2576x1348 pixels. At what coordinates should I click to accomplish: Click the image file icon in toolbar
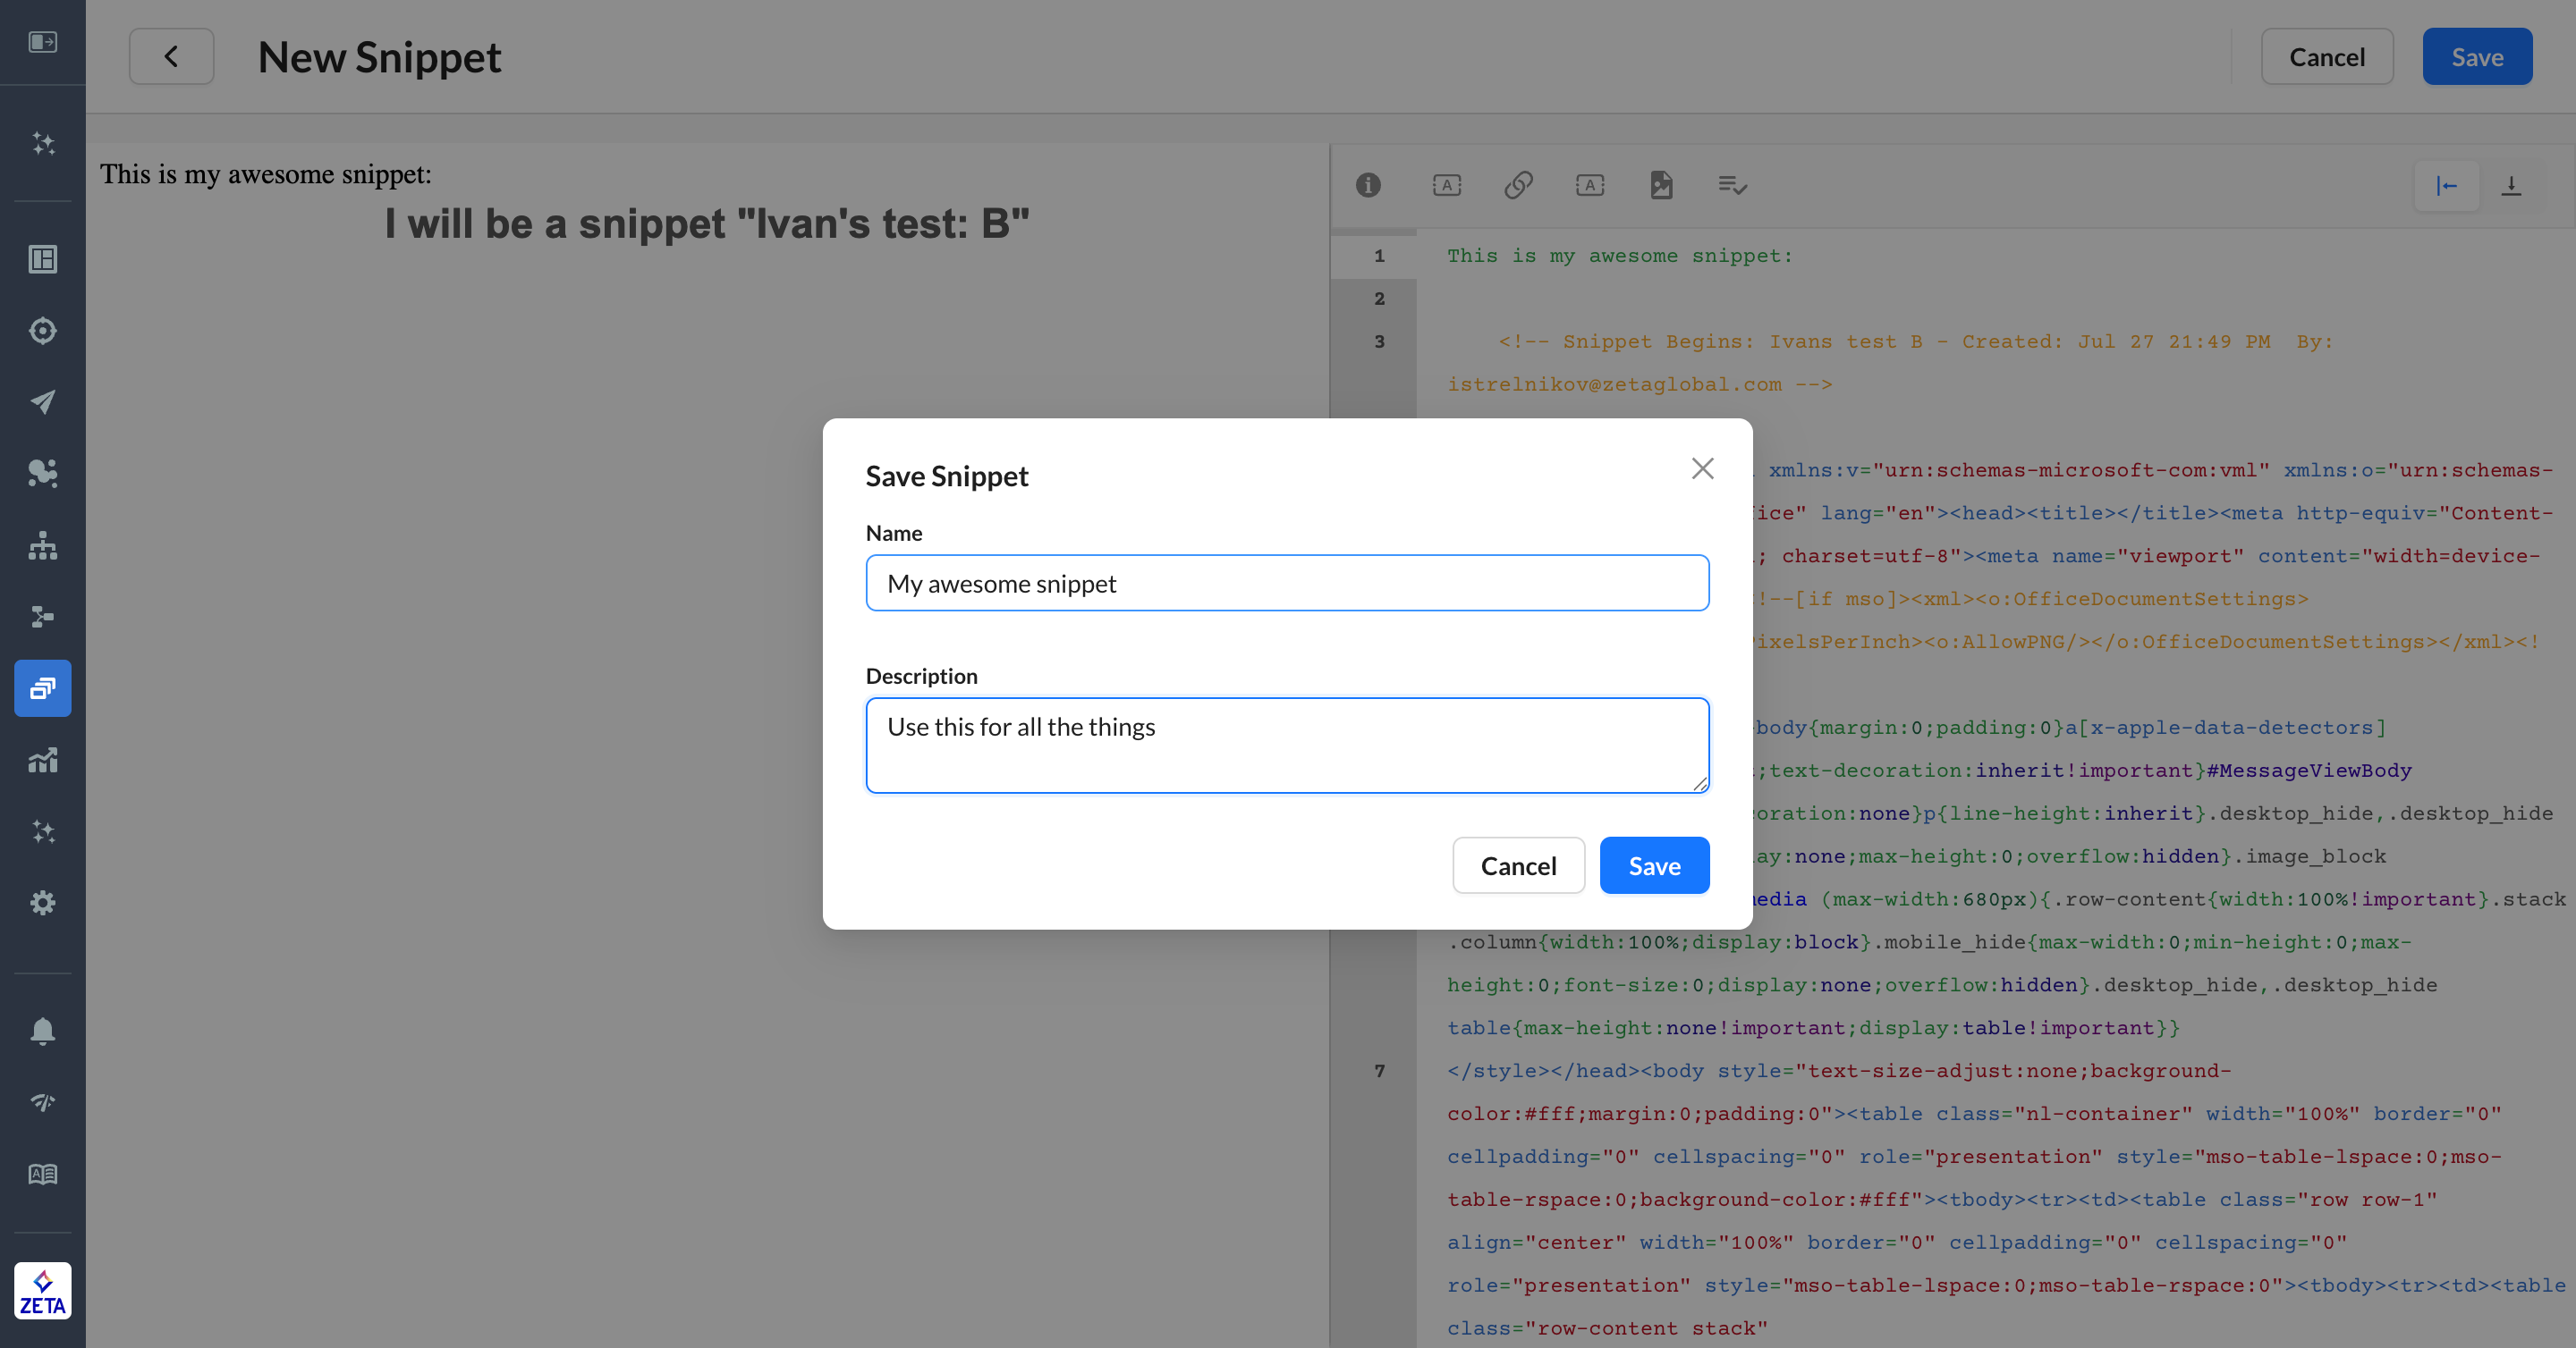(x=1661, y=185)
